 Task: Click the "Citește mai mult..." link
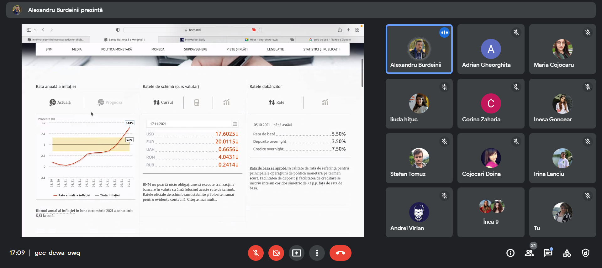202,200
